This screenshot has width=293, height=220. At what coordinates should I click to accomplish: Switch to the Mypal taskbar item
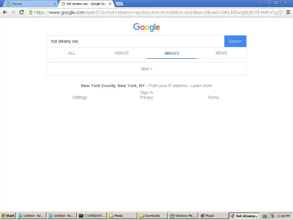click(213, 216)
